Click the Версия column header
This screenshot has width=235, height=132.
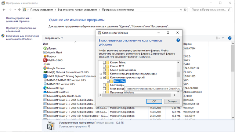tap(187, 44)
